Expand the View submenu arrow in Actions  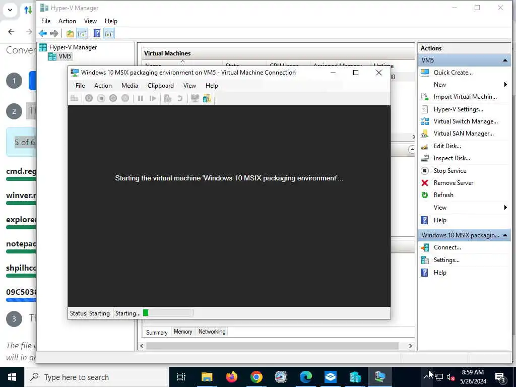pyautogui.click(x=505, y=207)
